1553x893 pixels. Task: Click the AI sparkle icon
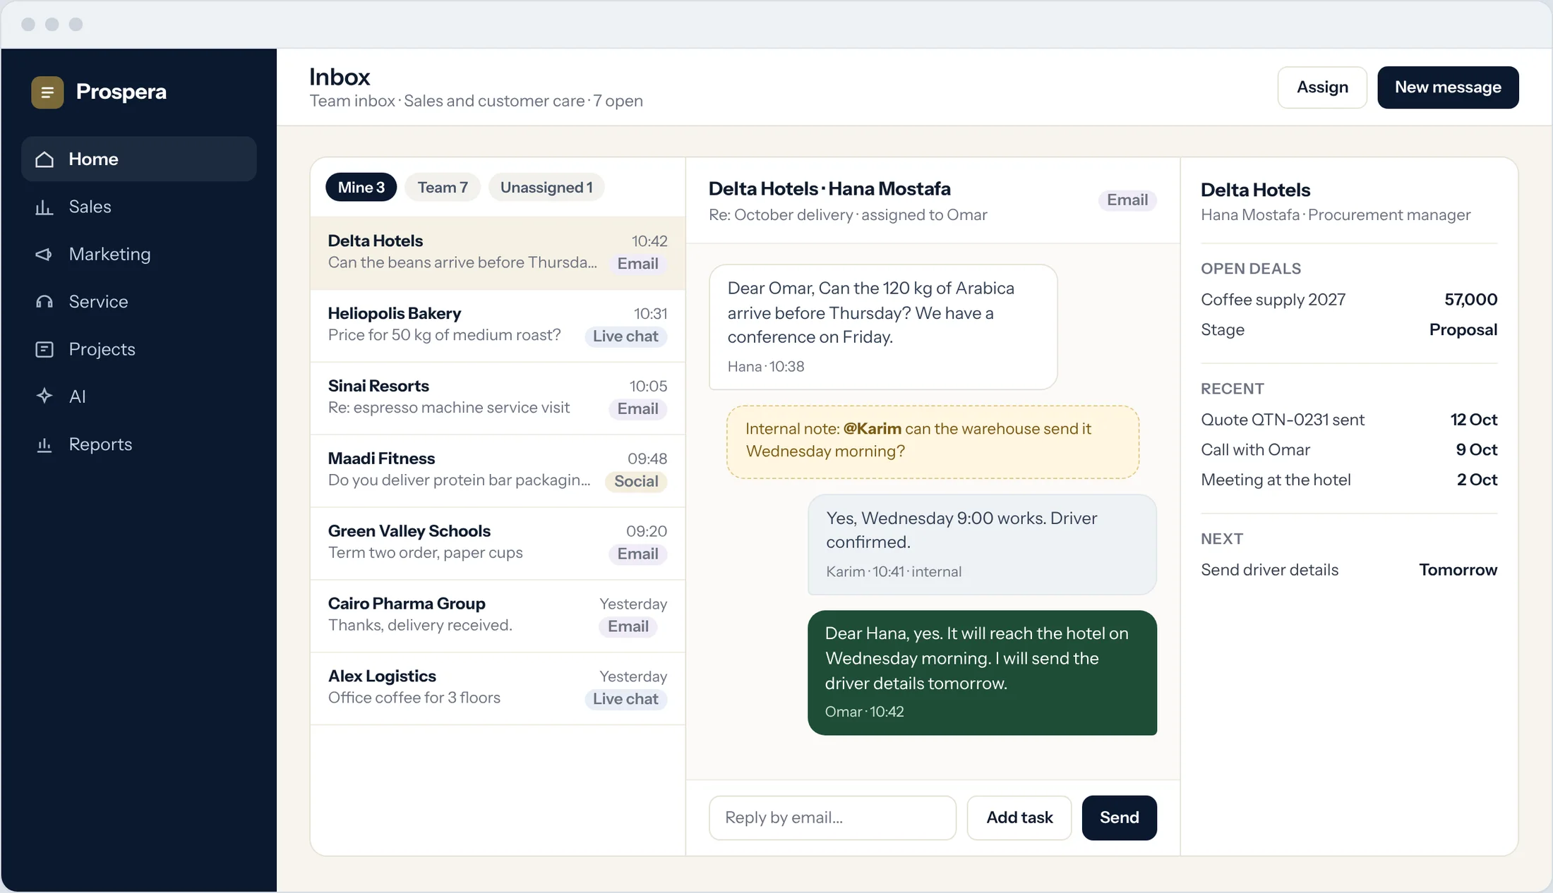pos(44,396)
